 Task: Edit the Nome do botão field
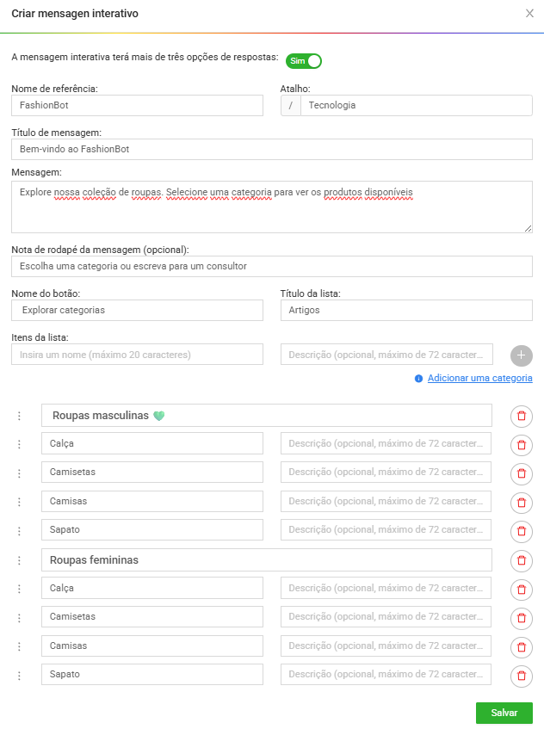click(137, 310)
